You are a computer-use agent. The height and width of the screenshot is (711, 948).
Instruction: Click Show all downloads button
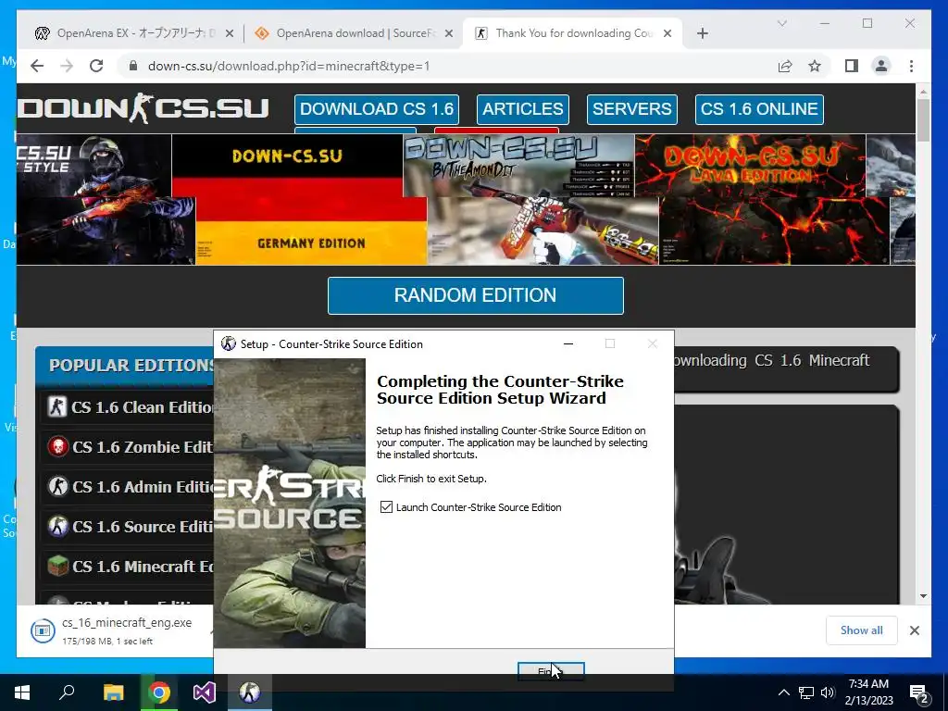coord(861,630)
